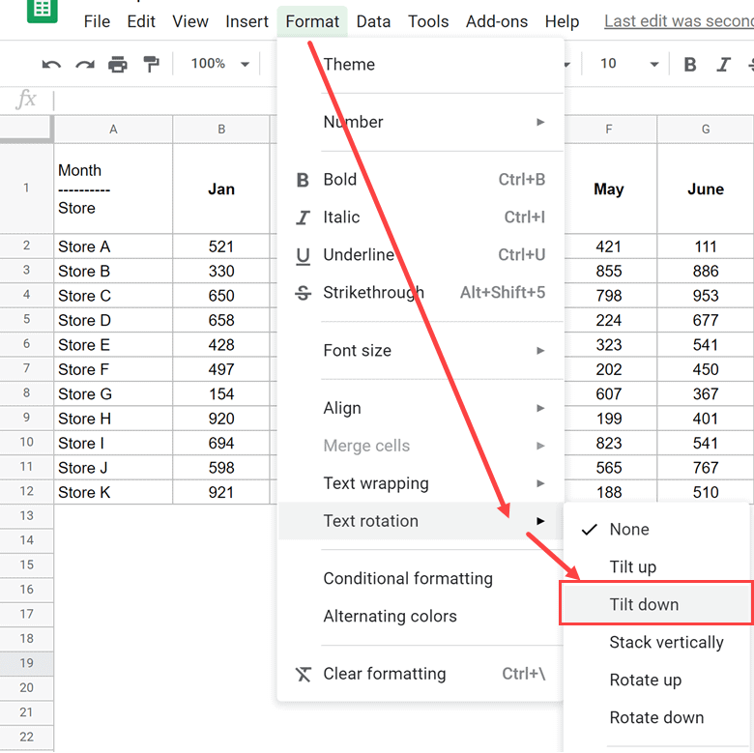Screen dimensions: 754x753
Task: Click the Undo arrow icon
Action: click(51, 64)
